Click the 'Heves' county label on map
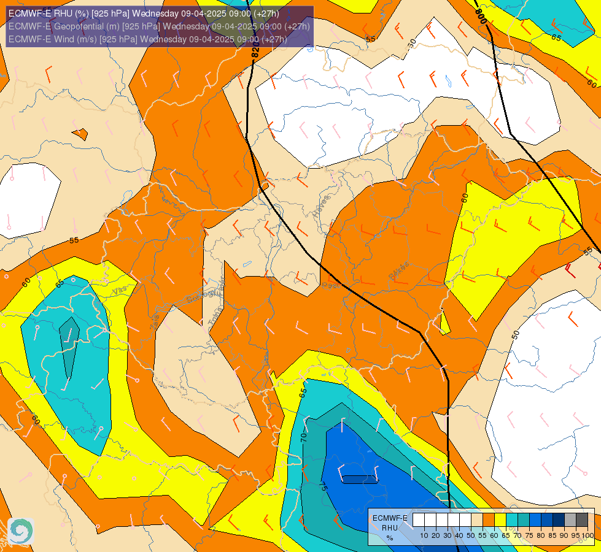Screen dimensions: 601x552 click(x=321, y=207)
